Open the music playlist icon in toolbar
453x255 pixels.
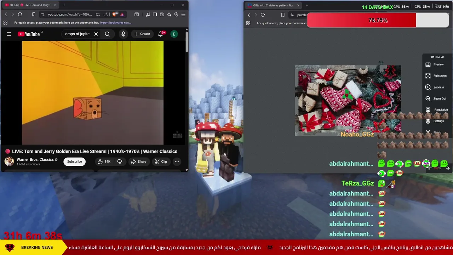tap(148, 15)
